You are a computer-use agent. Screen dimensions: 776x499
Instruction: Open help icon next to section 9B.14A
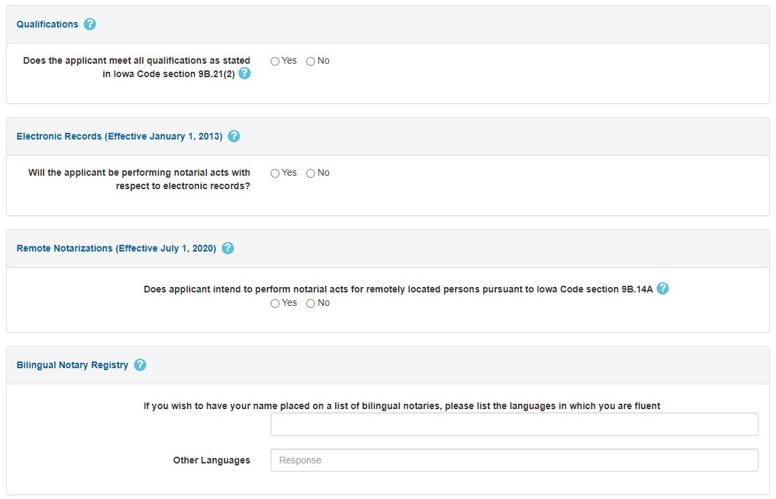pyautogui.click(x=663, y=289)
